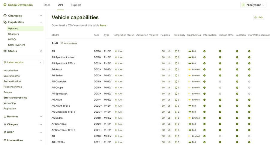This screenshot has width=270, height=145.
Task: Open the Authentication sidebar link
Action: tap(12, 81)
